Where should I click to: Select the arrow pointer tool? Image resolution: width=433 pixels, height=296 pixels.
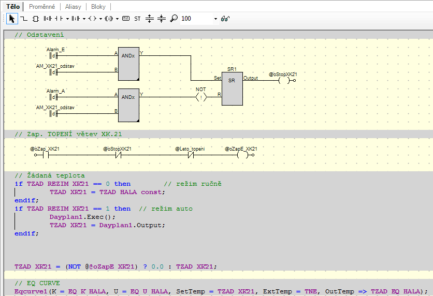coord(12,19)
